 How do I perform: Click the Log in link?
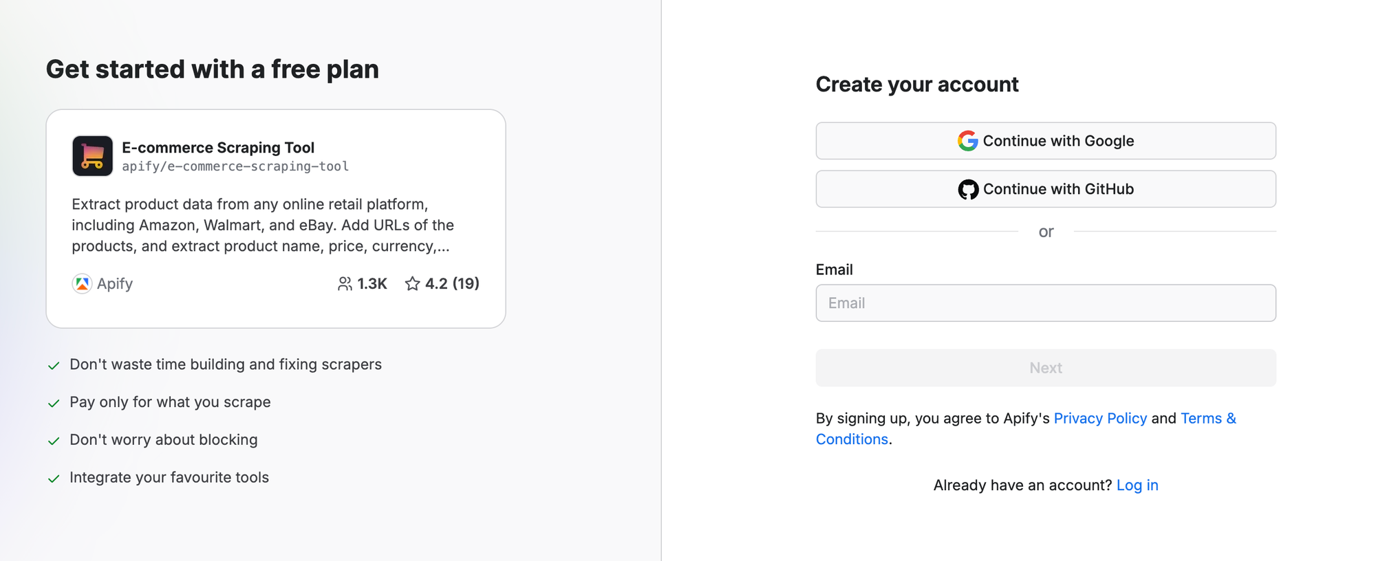point(1137,485)
